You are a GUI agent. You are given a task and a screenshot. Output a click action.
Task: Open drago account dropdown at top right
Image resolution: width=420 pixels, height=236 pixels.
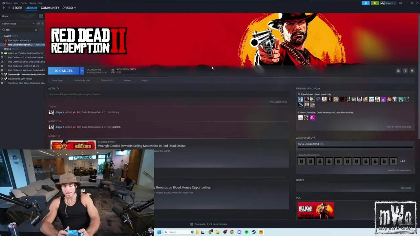tap(388, 3)
